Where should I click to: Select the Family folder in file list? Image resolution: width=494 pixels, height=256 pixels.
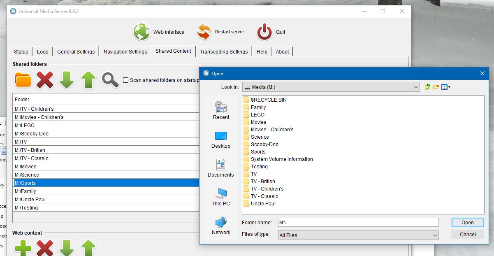(x=255, y=107)
